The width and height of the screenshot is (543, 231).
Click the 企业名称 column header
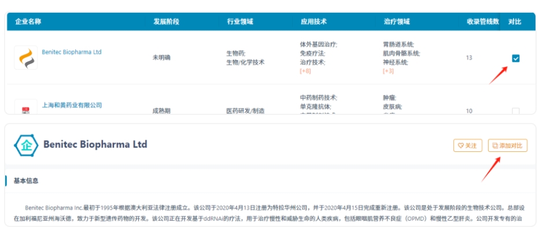(x=28, y=22)
